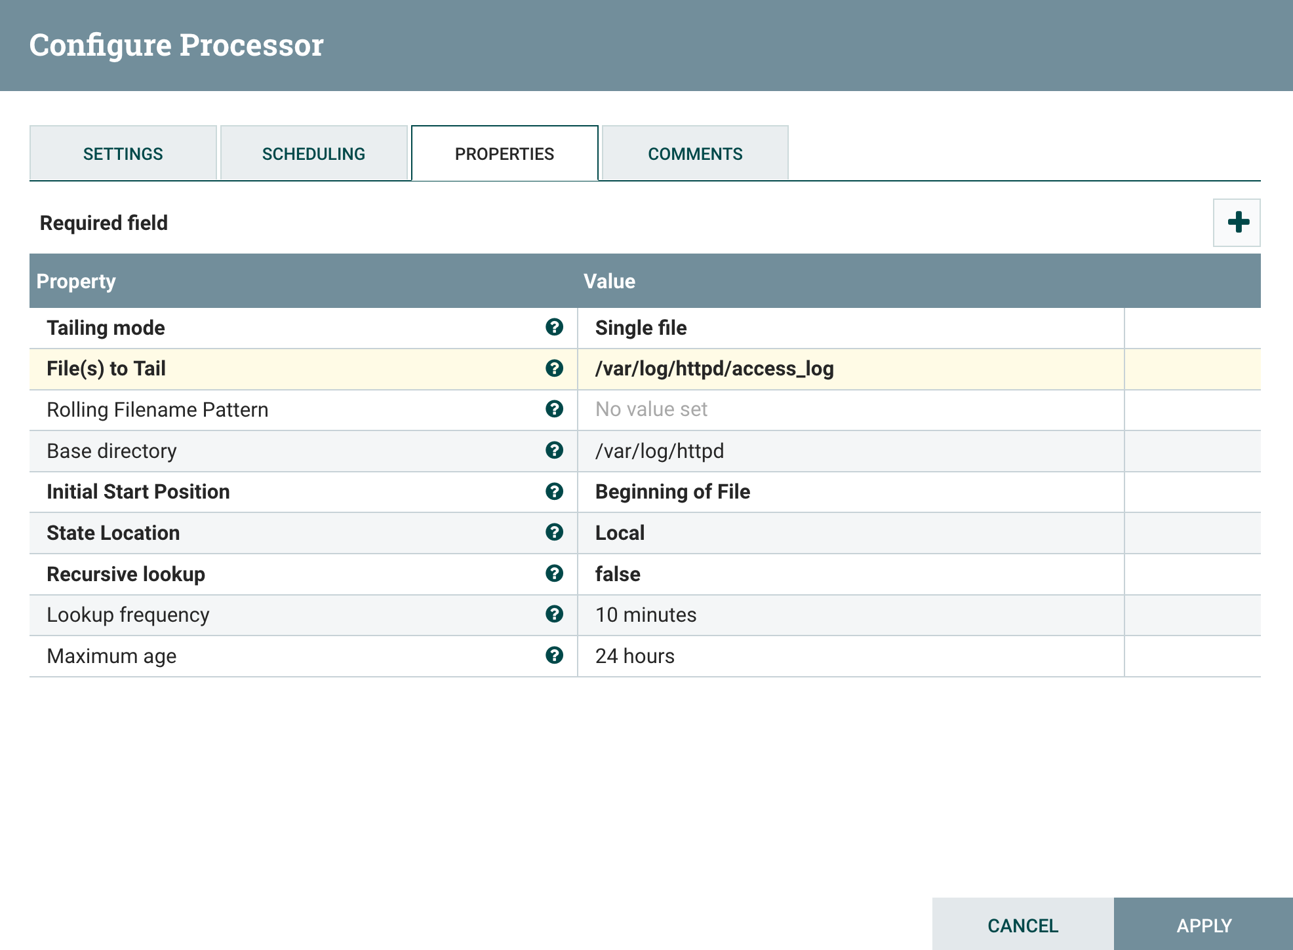Select the Tailing mode property name
Viewport: 1293px width, 950px height.
(x=106, y=328)
